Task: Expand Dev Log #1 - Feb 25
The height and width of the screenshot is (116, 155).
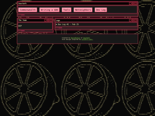Action: tap(96, 24)
